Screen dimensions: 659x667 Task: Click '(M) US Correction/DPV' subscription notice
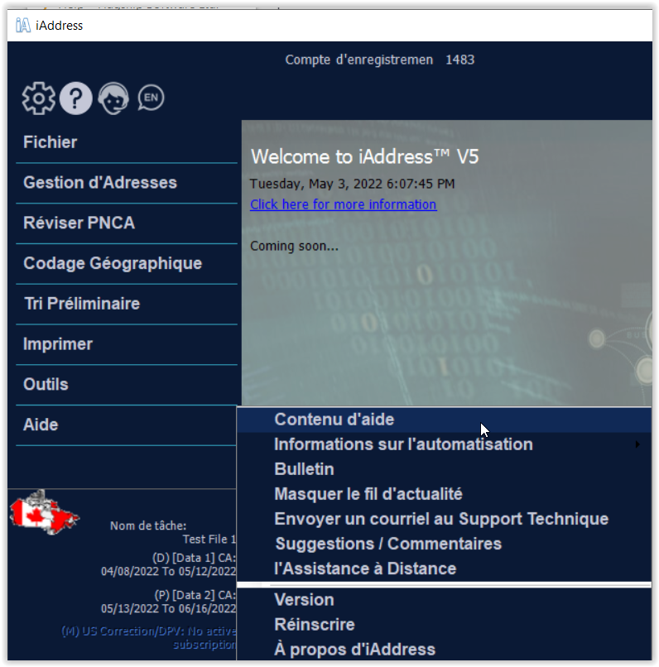pyautogui.click(x=149, y=638)
